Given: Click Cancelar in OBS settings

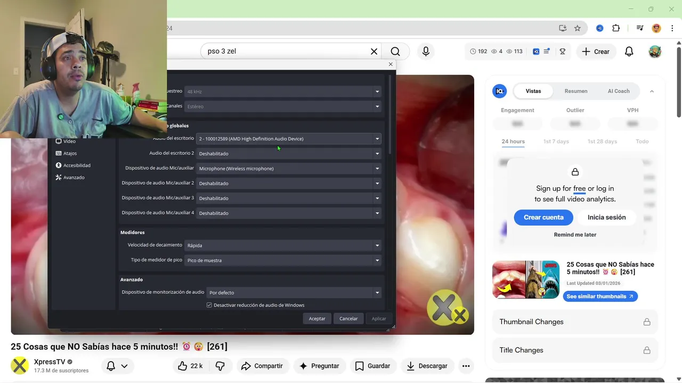Looking at the screenshot, I should coord(348,319).
